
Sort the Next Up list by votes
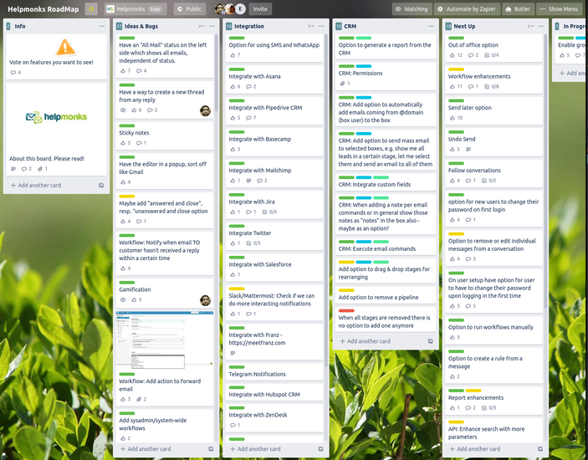tap(530, 26)
